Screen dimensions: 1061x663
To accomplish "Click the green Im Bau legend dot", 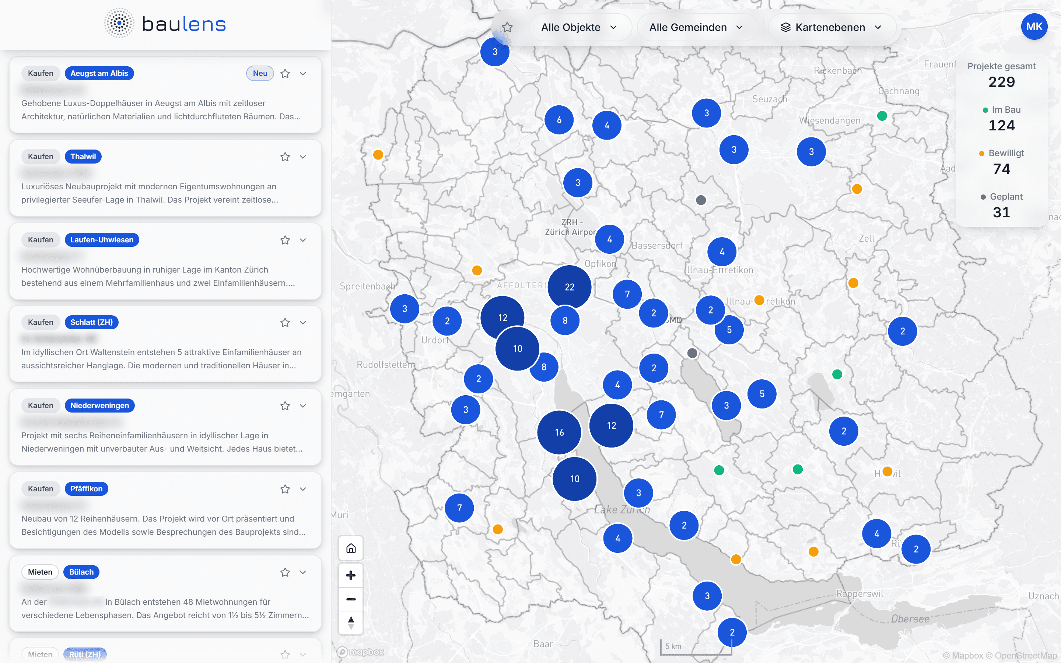I will pos(985,110).
